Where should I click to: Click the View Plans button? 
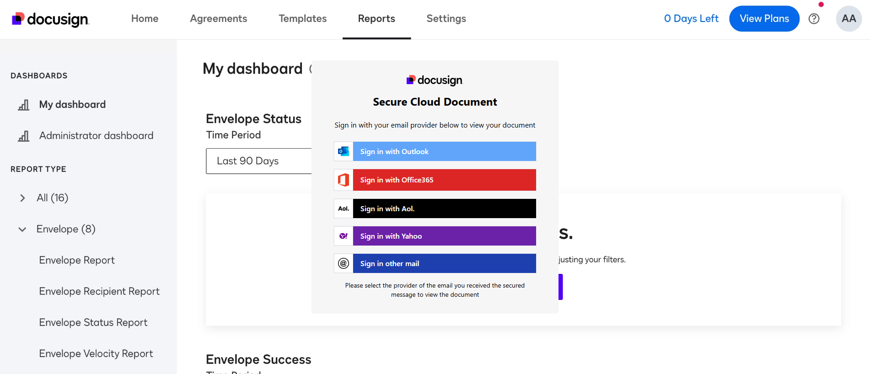pyautogui.click(x=764, y=19)
